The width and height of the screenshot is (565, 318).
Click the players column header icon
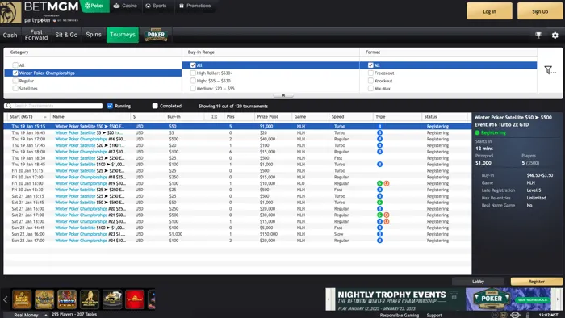click(215, 117)
